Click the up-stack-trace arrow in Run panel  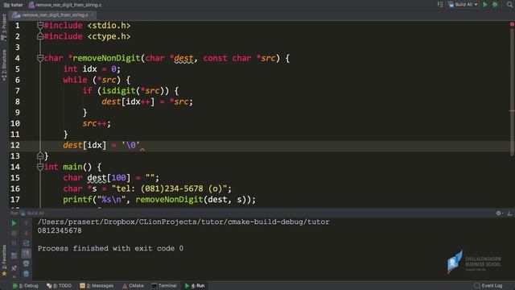point(27,224)
